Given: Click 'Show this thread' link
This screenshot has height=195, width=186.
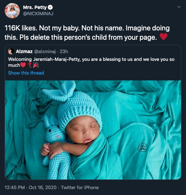Looking at the screenshot, I should 26,73.
